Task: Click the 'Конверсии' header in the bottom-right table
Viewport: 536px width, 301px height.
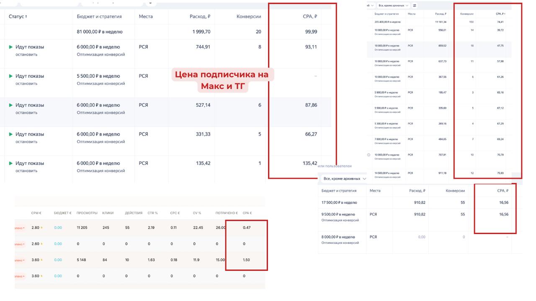Action: (455, 191)
